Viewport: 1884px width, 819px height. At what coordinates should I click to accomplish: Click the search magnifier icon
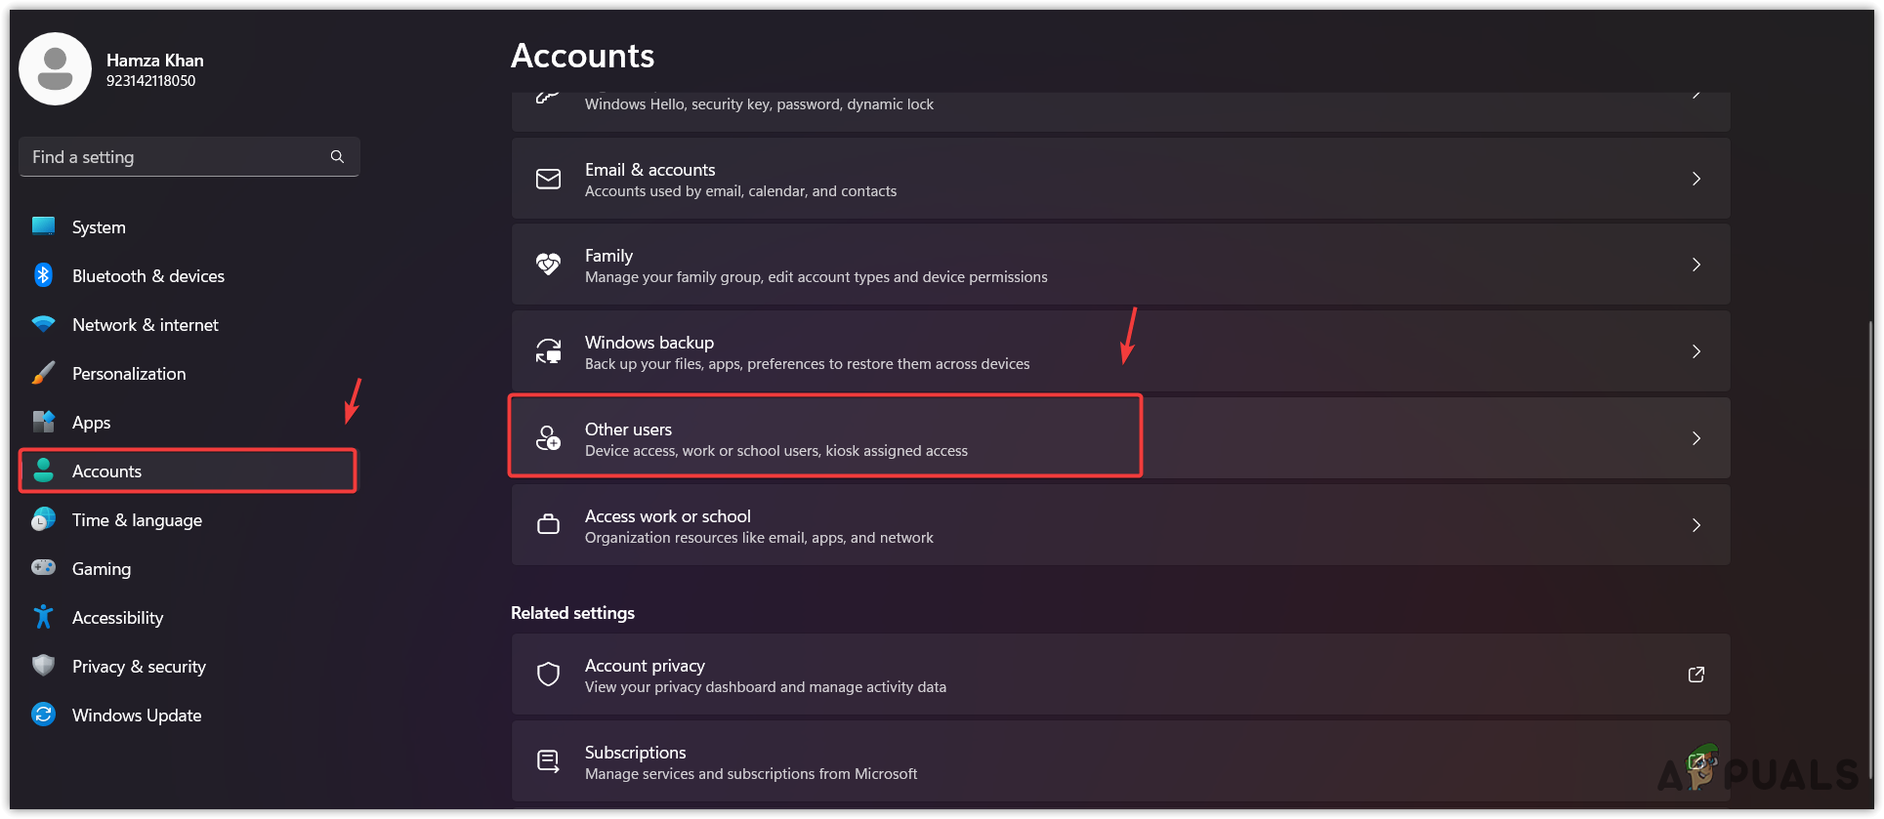(x=337, y=156)
